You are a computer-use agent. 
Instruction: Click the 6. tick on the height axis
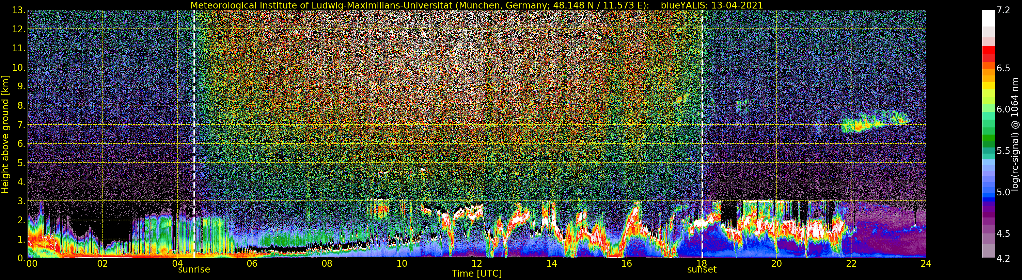pos(21,144)
